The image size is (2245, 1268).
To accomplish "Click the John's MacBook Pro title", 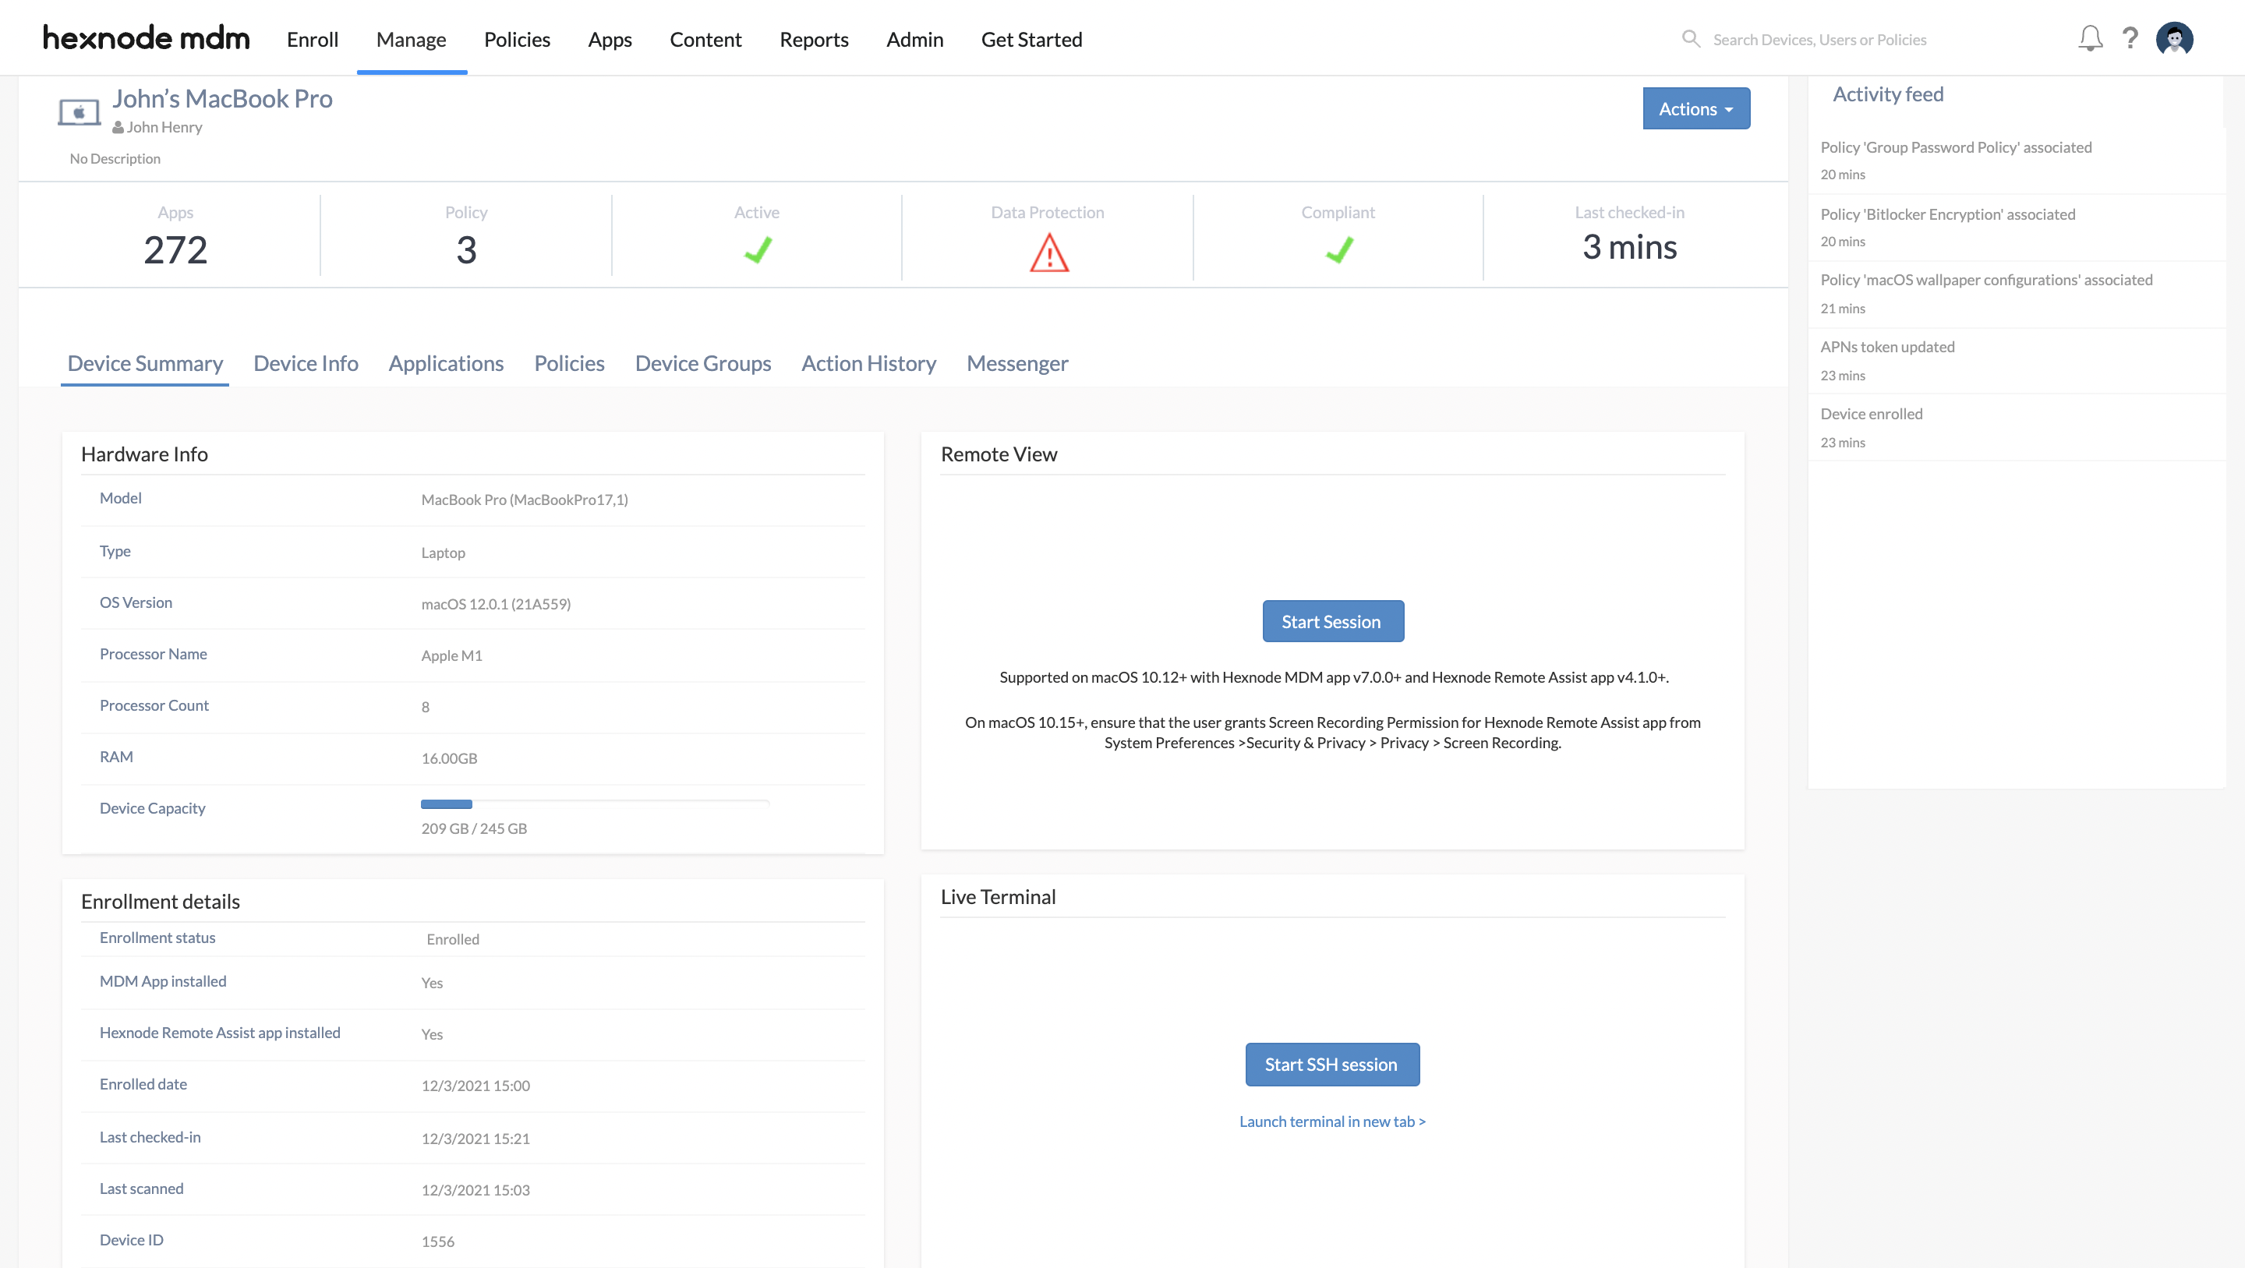I will (x=222, y=98).
